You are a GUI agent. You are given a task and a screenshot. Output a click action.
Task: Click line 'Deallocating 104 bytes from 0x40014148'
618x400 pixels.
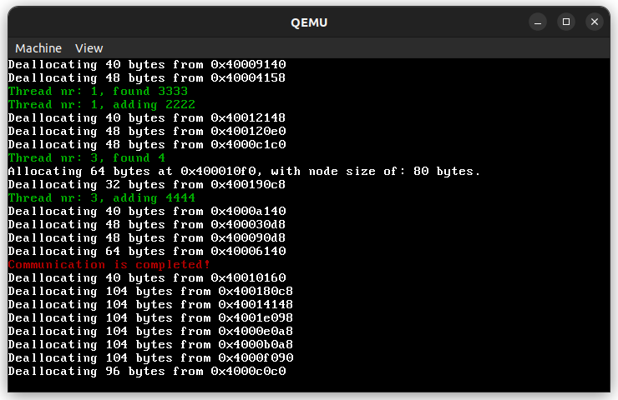click(x=150, y=305)
